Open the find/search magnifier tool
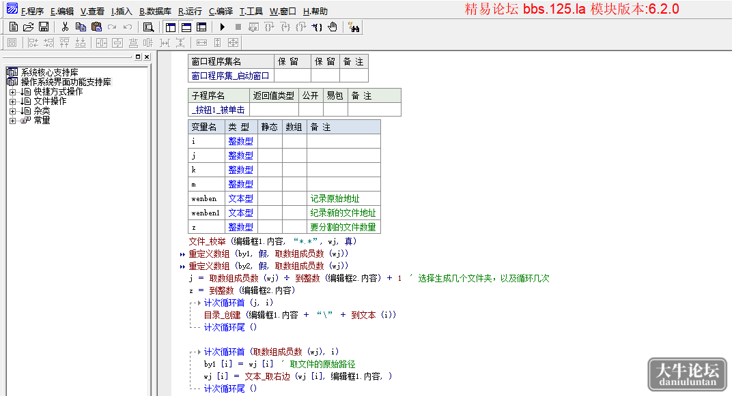This screenshot has height=396, width=732. point(148,27)
